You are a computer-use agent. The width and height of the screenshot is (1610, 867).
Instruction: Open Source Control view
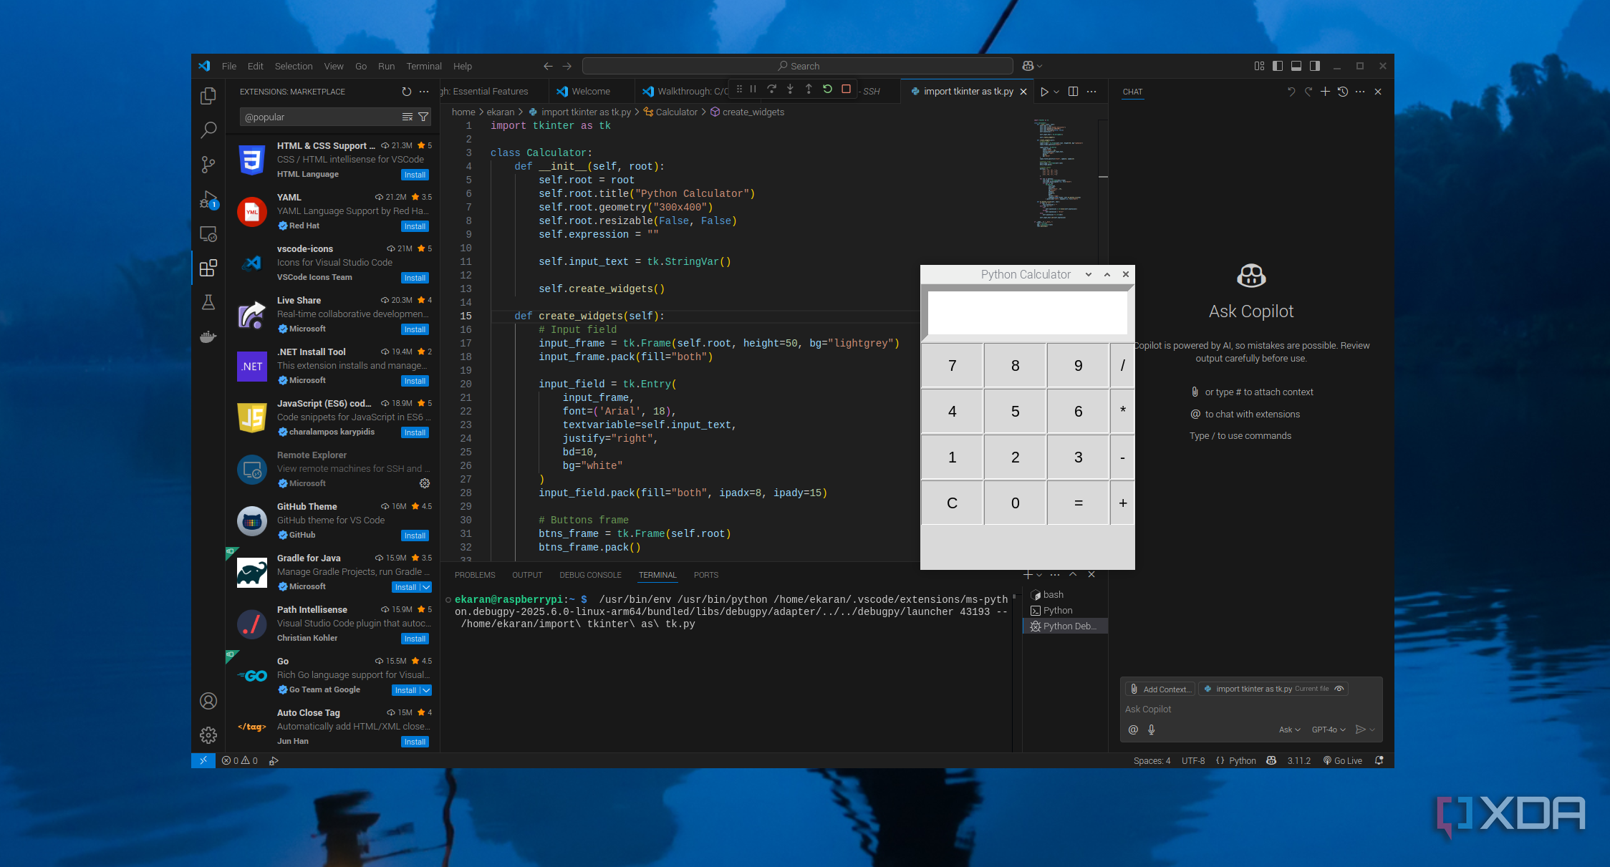click(208, 165)
